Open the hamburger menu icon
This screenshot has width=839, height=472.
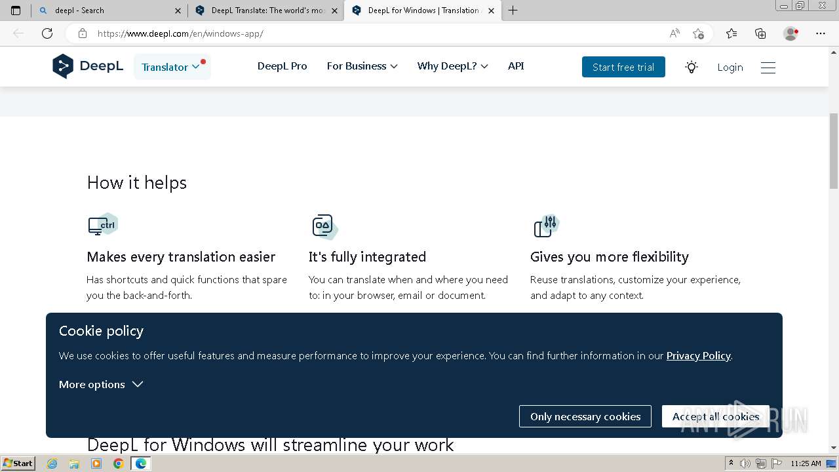click(x=768, y=67)
